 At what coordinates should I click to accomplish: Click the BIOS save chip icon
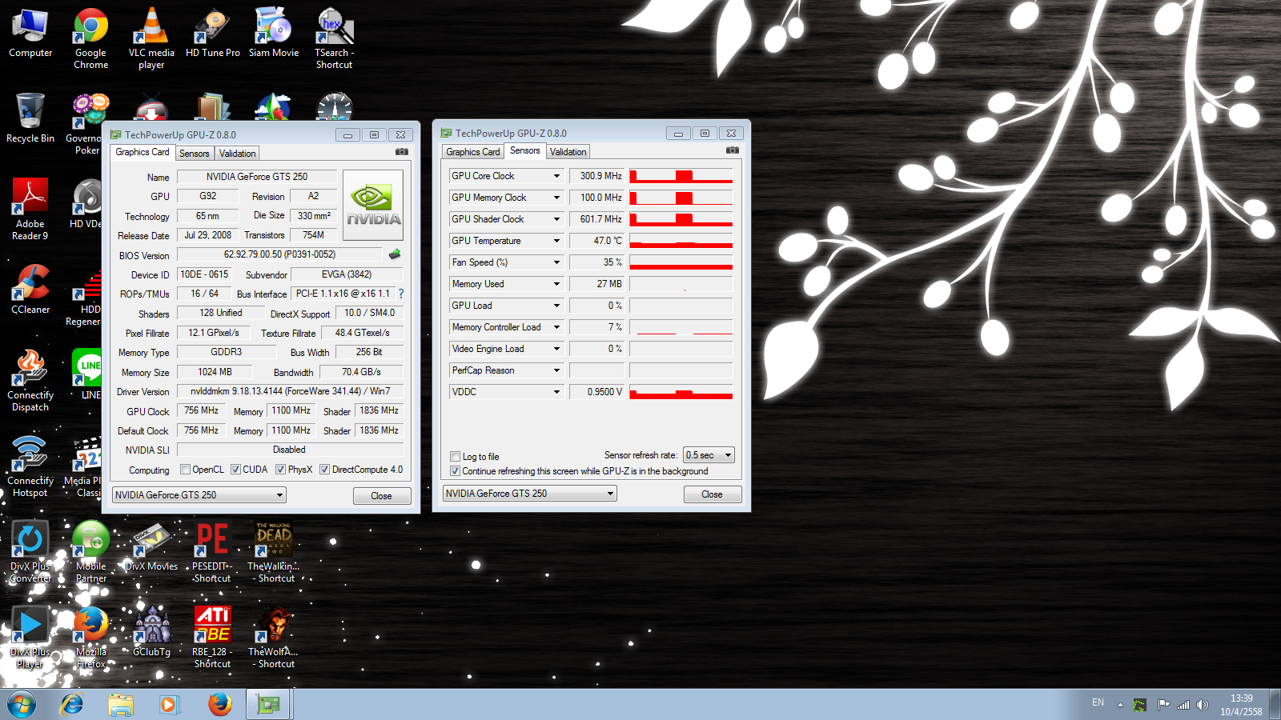point(395,254)
